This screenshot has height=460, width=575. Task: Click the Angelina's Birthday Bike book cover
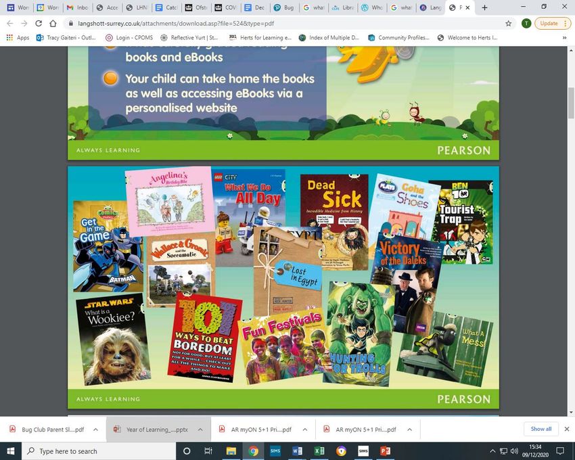click(169, 201)
